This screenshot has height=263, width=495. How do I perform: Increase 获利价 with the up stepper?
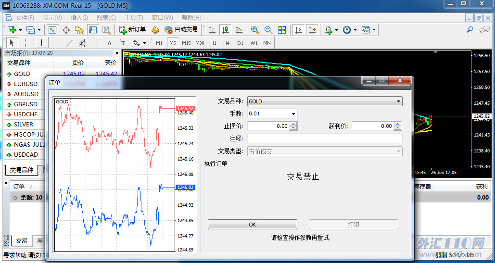(x=398, y=124)
